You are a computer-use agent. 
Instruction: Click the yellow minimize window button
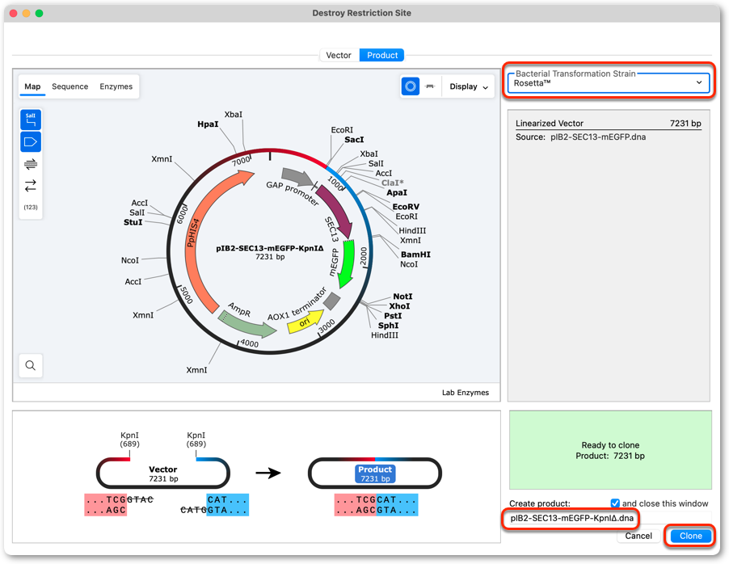(x=26, y=14)
